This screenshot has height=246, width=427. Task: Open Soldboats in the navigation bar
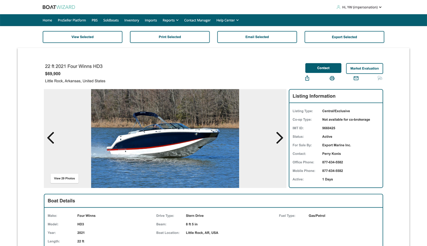click(x=111, y=20)
